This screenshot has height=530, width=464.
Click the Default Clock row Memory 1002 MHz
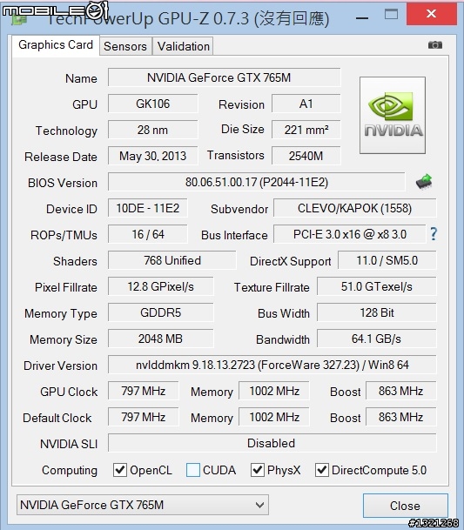coord(274,417)
